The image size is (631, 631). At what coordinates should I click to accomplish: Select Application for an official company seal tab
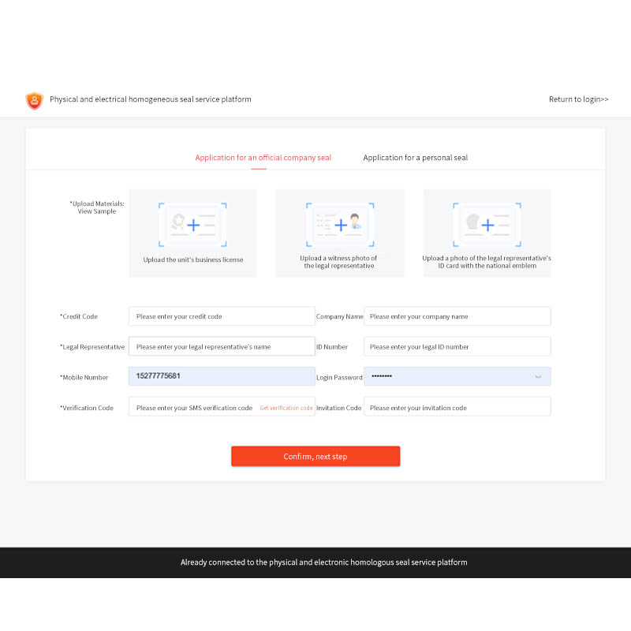coord(263,158)
